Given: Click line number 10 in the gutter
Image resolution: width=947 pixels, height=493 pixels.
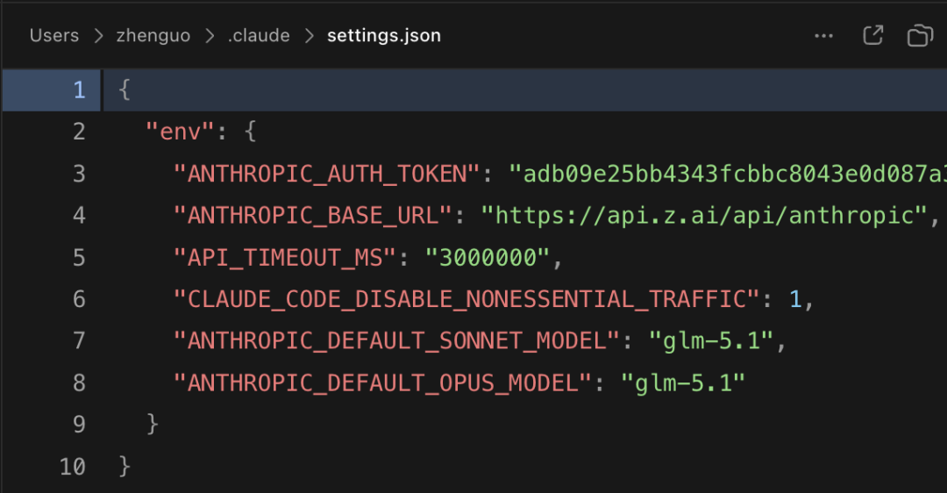Looking at the screenshot, I should point(73,467).
